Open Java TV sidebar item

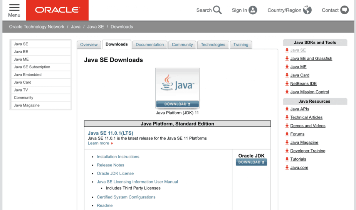coord(41,90)
